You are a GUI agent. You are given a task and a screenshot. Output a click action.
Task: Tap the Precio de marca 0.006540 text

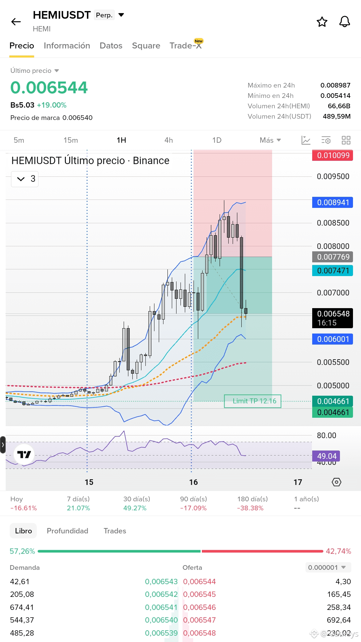(x=51, y=118)
